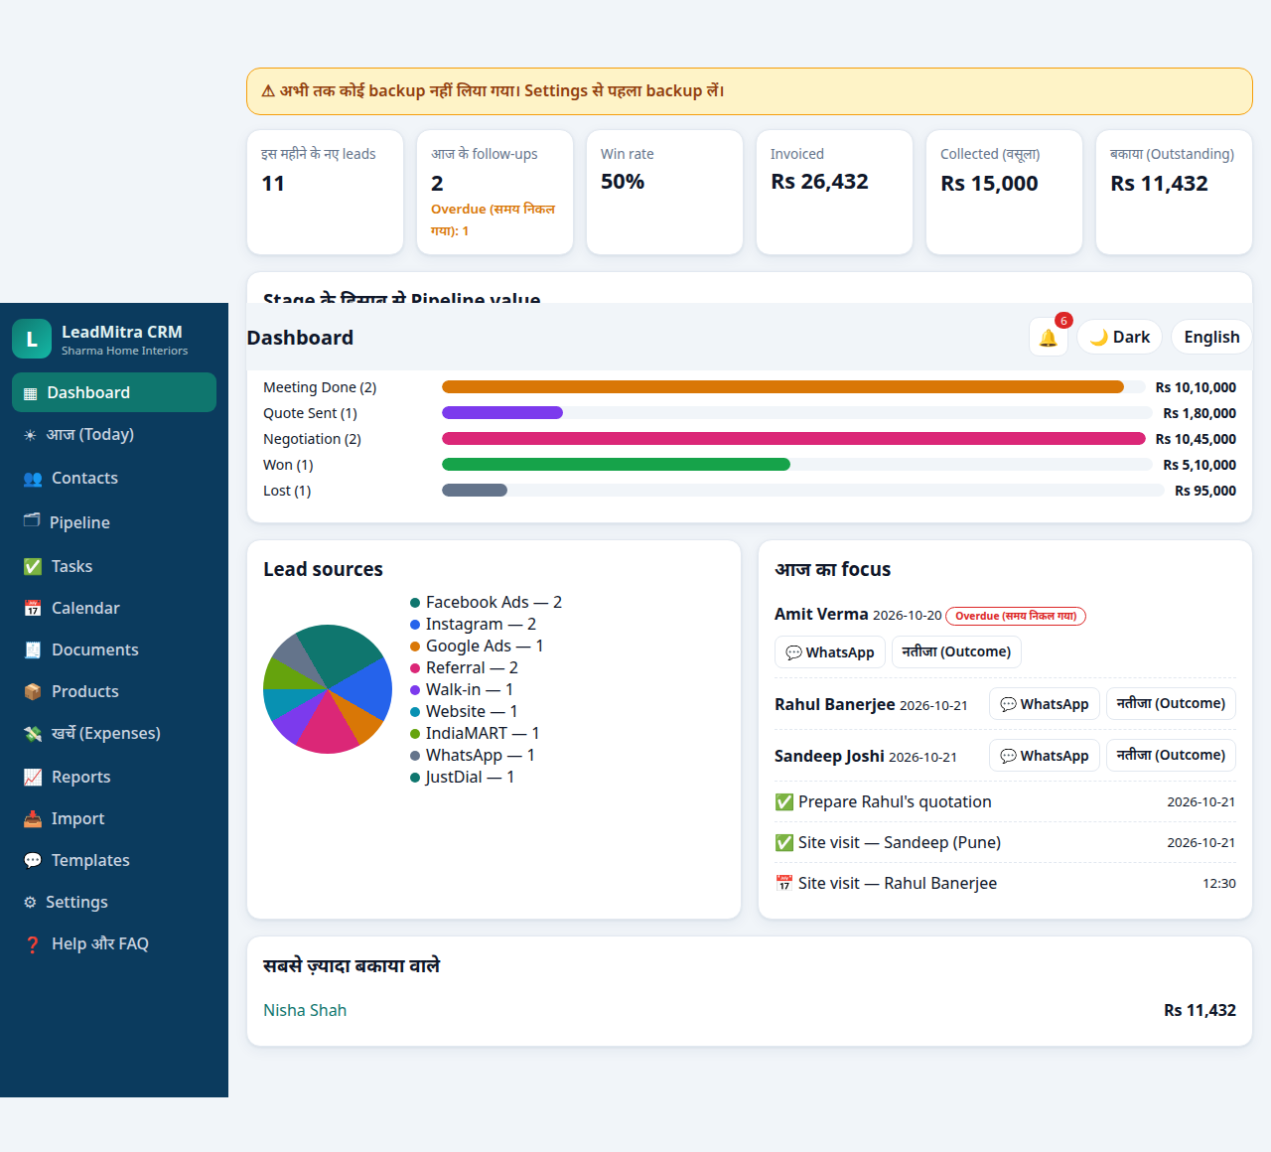Click the backup warning banner
The height and width of the screenshot is (1152, 1271).
pos(750,91)
